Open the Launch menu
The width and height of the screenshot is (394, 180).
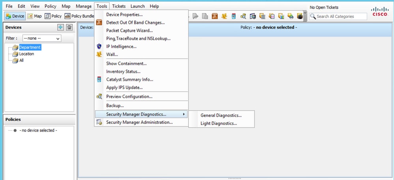coord(138,6)
